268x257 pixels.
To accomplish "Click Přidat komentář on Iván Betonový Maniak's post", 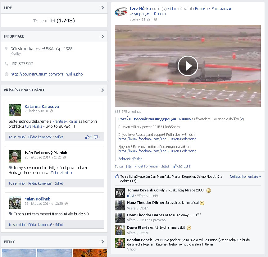I will coord(40,183).
